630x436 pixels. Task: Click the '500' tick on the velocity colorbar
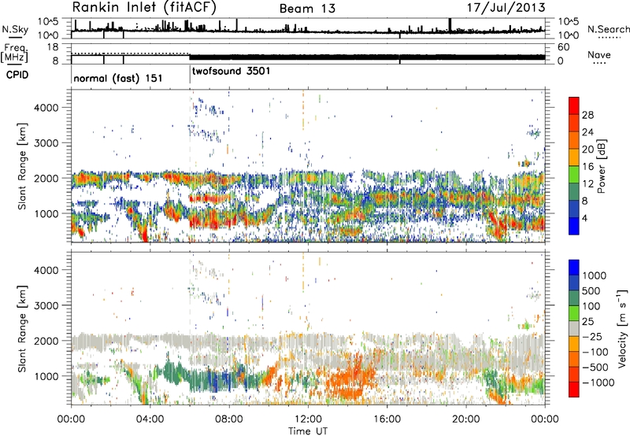click(591, 290)
